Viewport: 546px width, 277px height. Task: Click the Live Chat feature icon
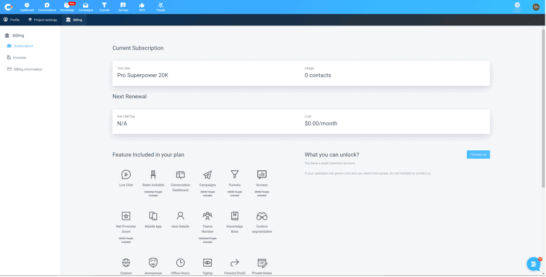click(126, 175)
